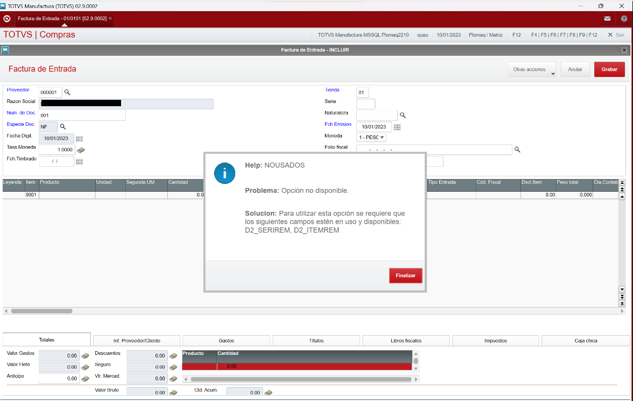Click the Anular button
The image size is (633, 401).
[x=575, y=70]
